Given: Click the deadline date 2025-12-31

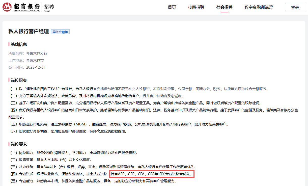Looking at the screenshot, I should tap(36, 67).
